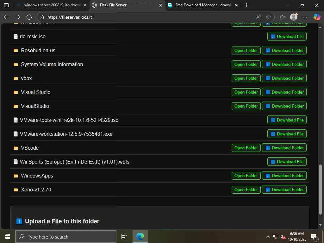Open a new tab with plus icon
324x243 pixels.
tap(246, 5)
